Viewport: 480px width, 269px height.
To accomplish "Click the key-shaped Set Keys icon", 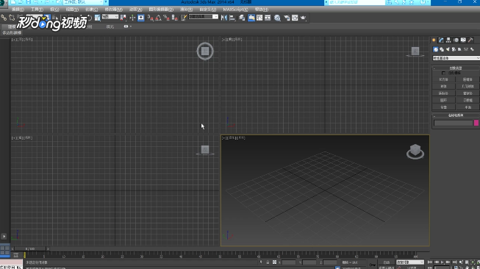I will coord(373,265).
